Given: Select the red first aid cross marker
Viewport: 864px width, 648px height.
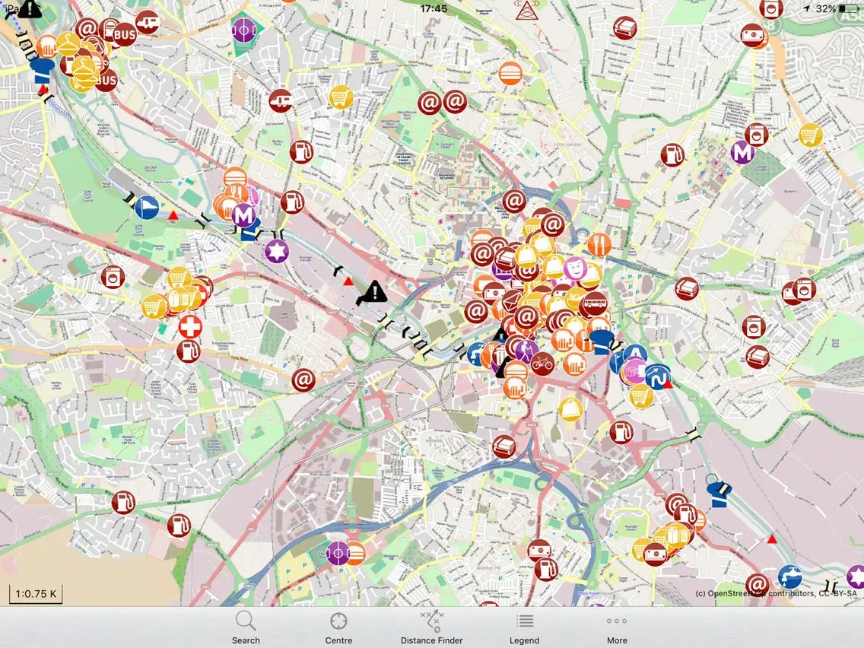Looking at the screenshot, I should 190,327.
